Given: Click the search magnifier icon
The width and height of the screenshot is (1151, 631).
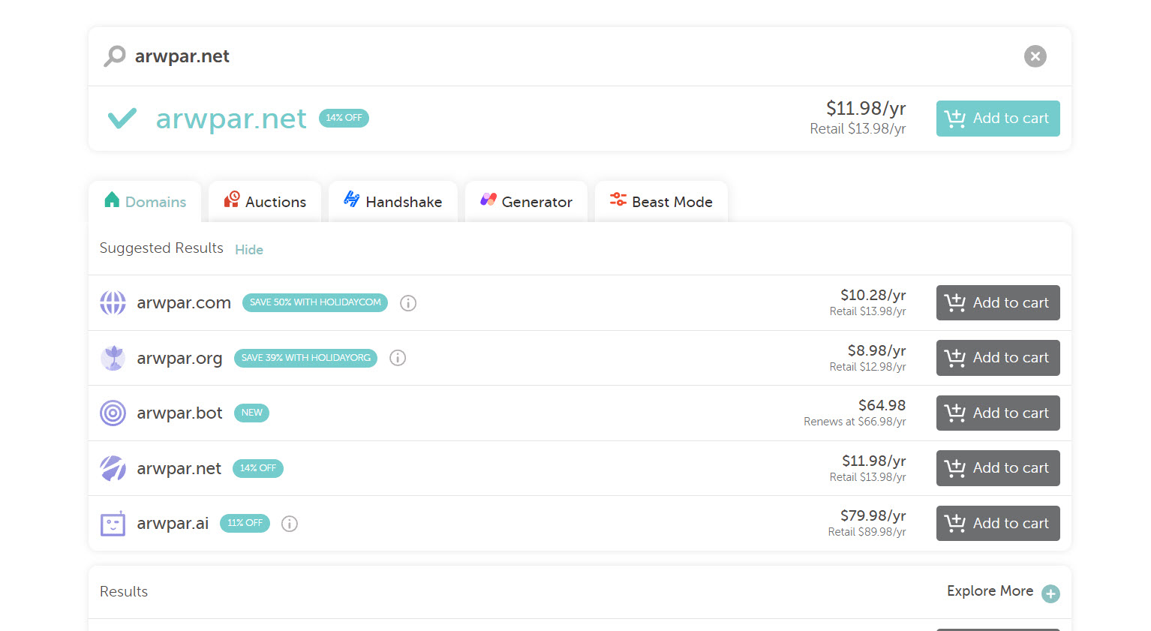Looking at the screenshot, I should pyautogui.click(x=114, y=56).
